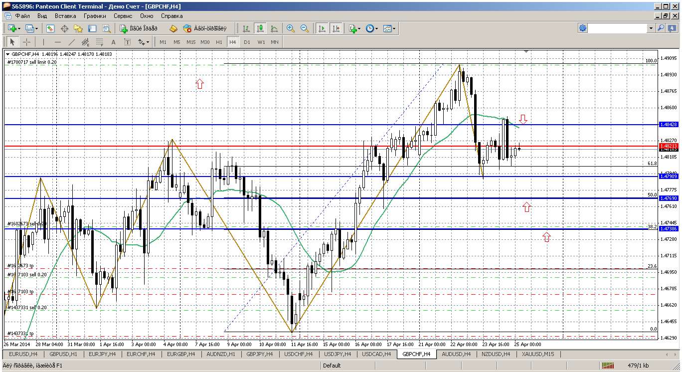Zoom in on the chart

click(290, 28)
